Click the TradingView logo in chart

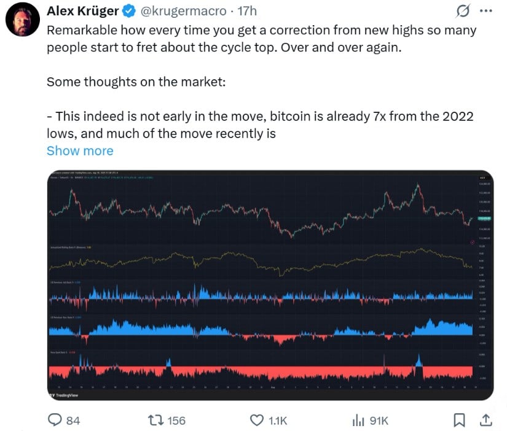pyautogui.click(x=64, y=395)
